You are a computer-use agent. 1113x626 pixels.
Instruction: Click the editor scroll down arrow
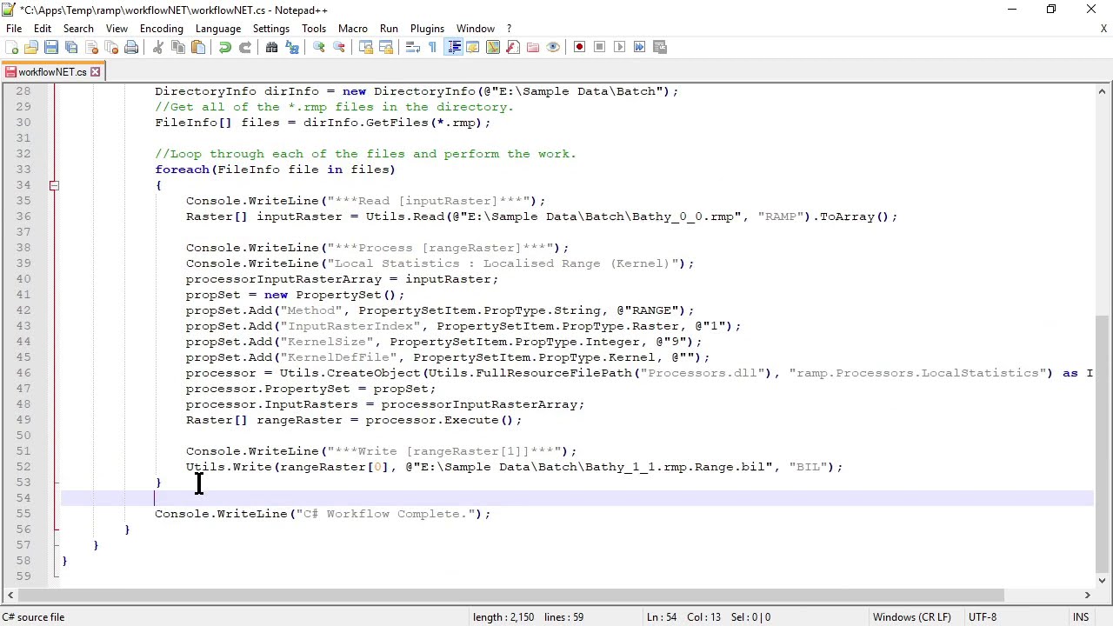click(1103, 581)
